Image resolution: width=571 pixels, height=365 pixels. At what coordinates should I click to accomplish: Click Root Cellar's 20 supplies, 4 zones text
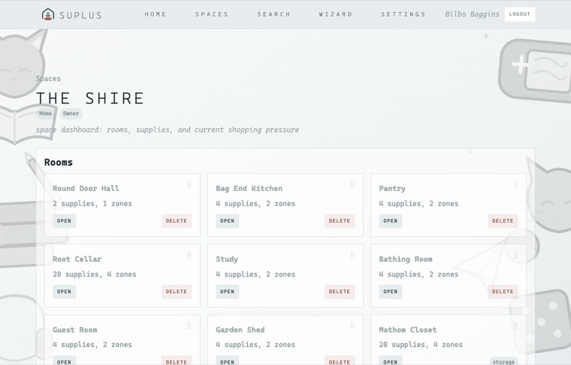click(x=95, y=274)
